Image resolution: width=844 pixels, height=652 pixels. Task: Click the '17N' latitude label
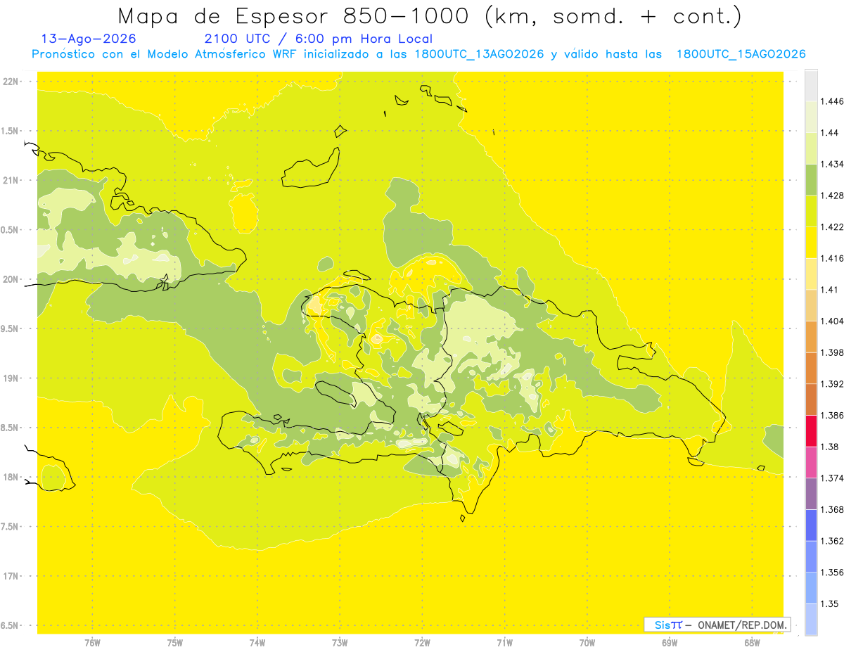11,576
